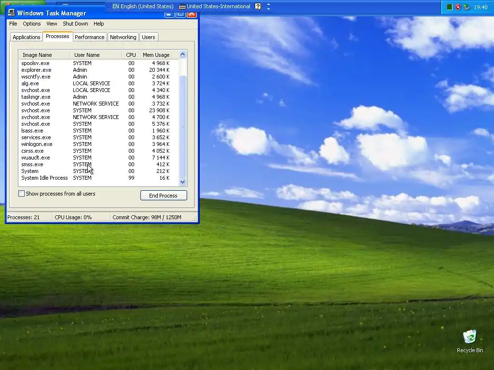Switch to the Networking tab

[123, 37]
